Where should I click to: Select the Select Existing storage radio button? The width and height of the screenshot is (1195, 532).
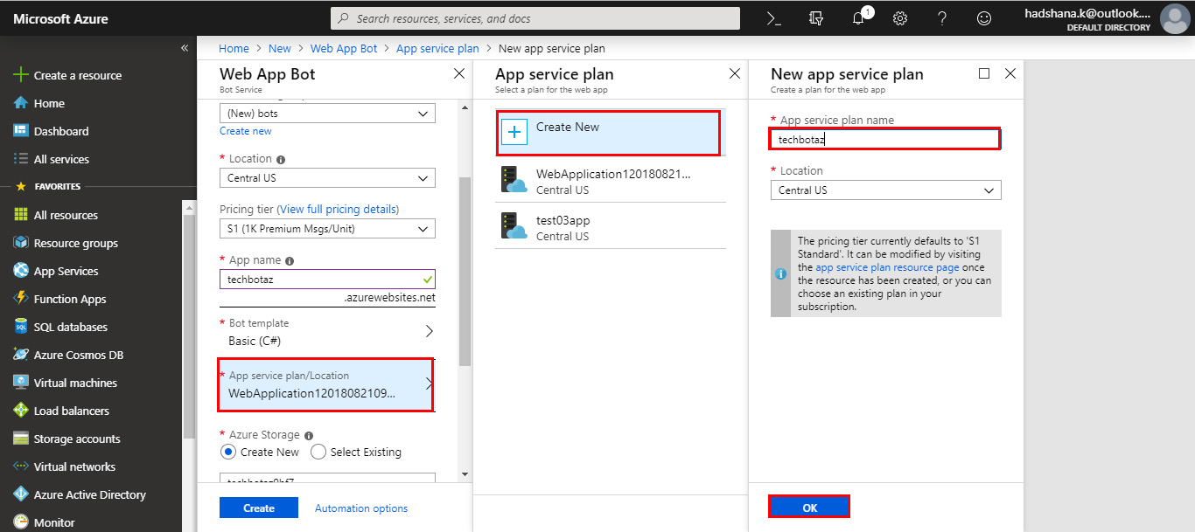pos(318,452)
